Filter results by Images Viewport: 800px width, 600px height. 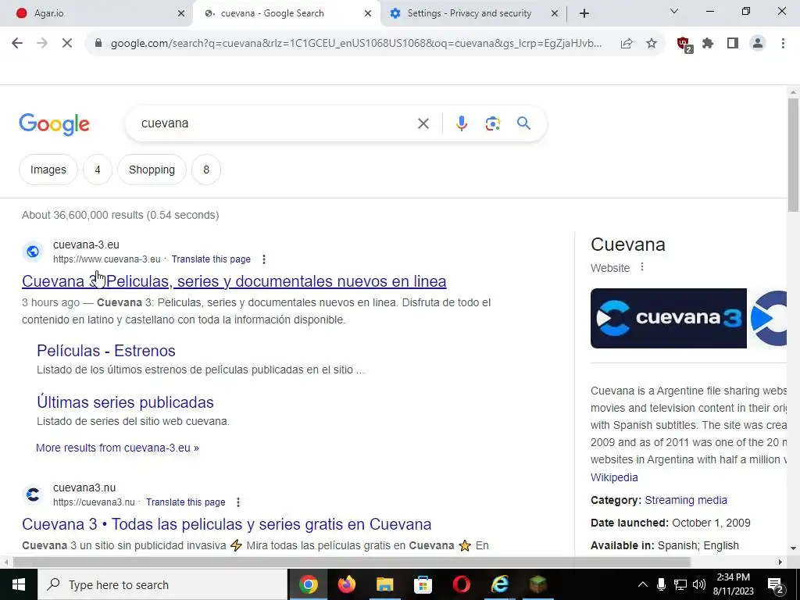coord(48,170)
